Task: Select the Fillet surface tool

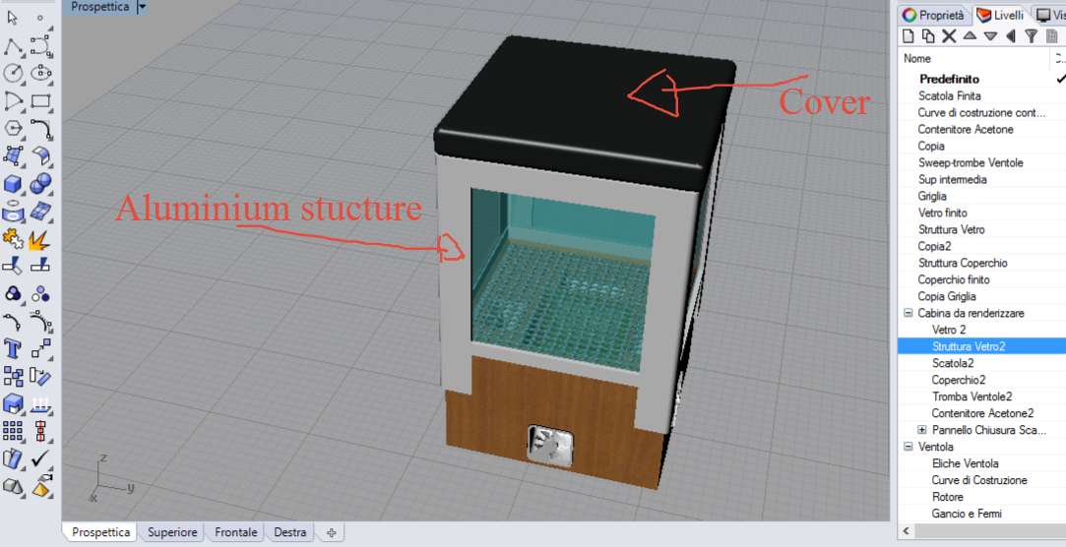Action: (x=40, y=156)
